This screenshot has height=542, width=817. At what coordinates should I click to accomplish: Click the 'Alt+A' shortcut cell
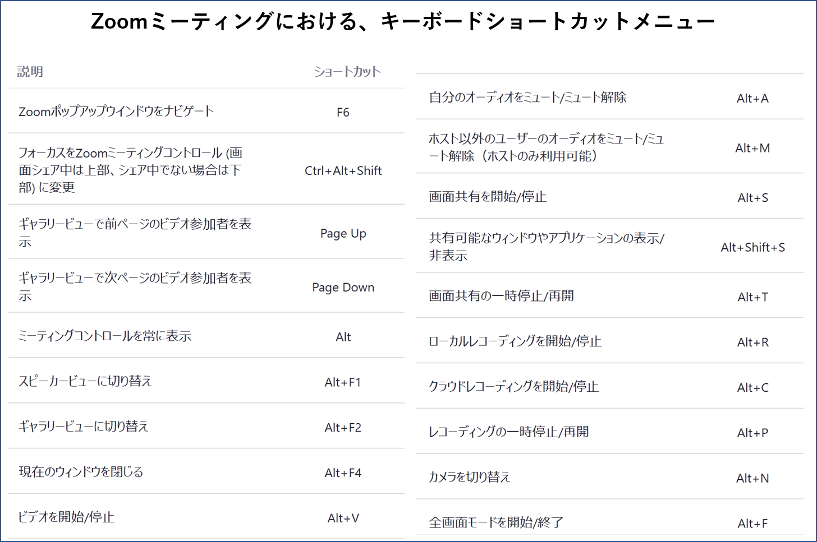752,99
